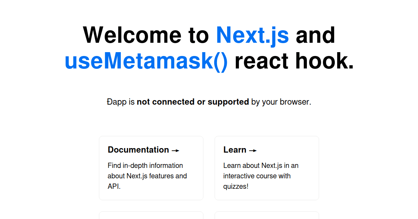Click the arrow icon beside Documentation
Viewport: 418px width, 219px height.
[x=176, y=151]
